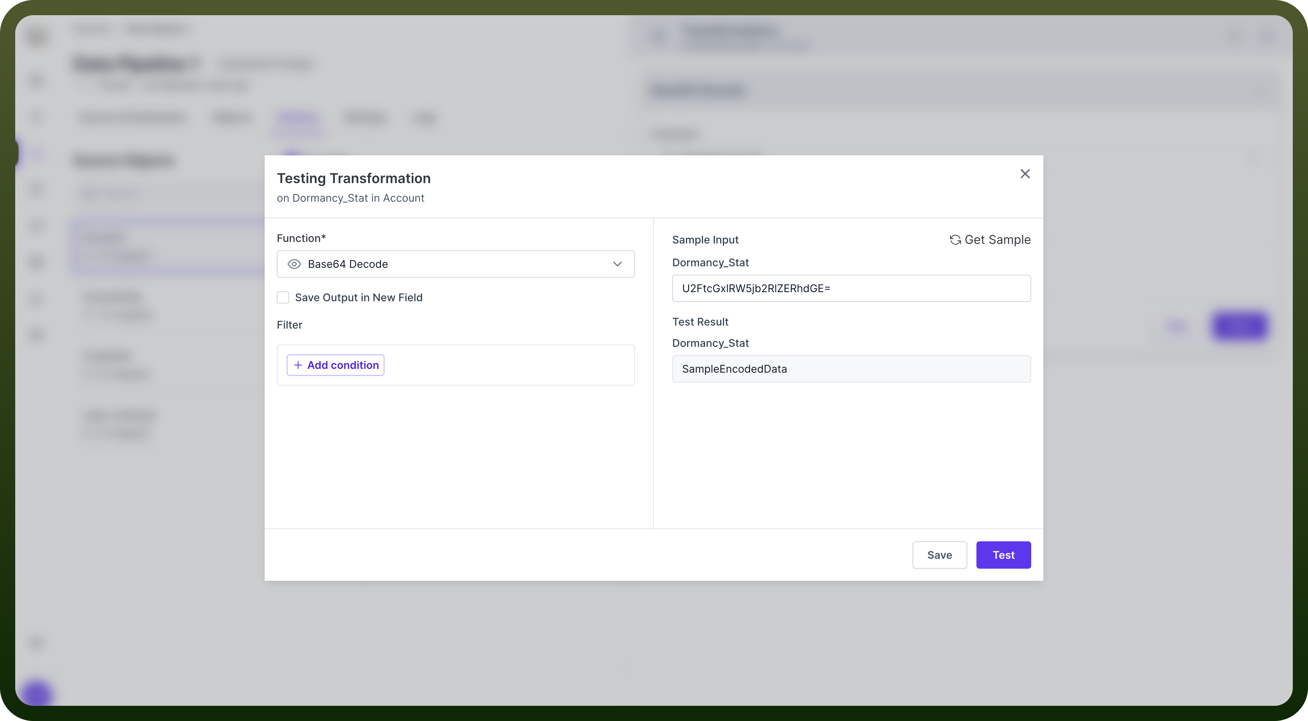This screenshot has height=721, width=1308.
Task: Open the Base64 Decode function selector
Action: point(456,264)
